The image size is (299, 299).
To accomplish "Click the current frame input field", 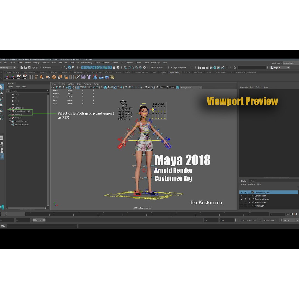I will coord(277,214).
